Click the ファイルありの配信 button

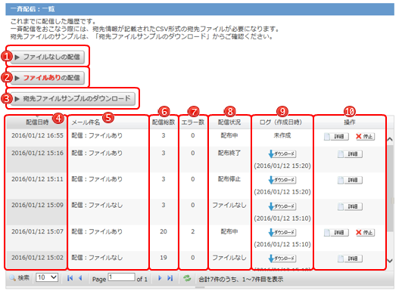[48, 78]
